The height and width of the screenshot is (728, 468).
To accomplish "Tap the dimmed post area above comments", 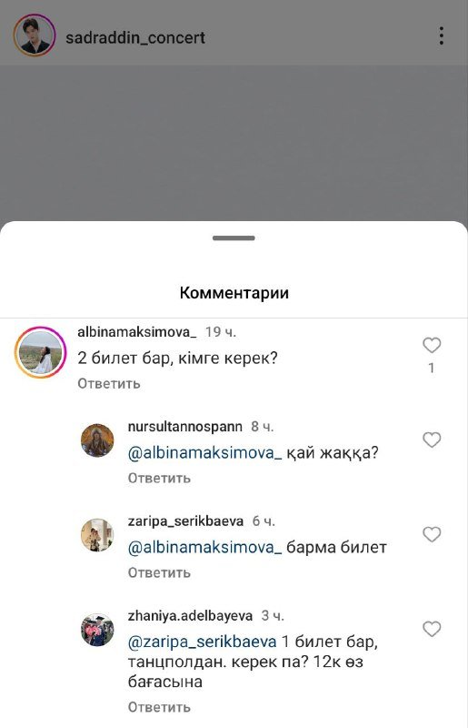I will 234,143.
